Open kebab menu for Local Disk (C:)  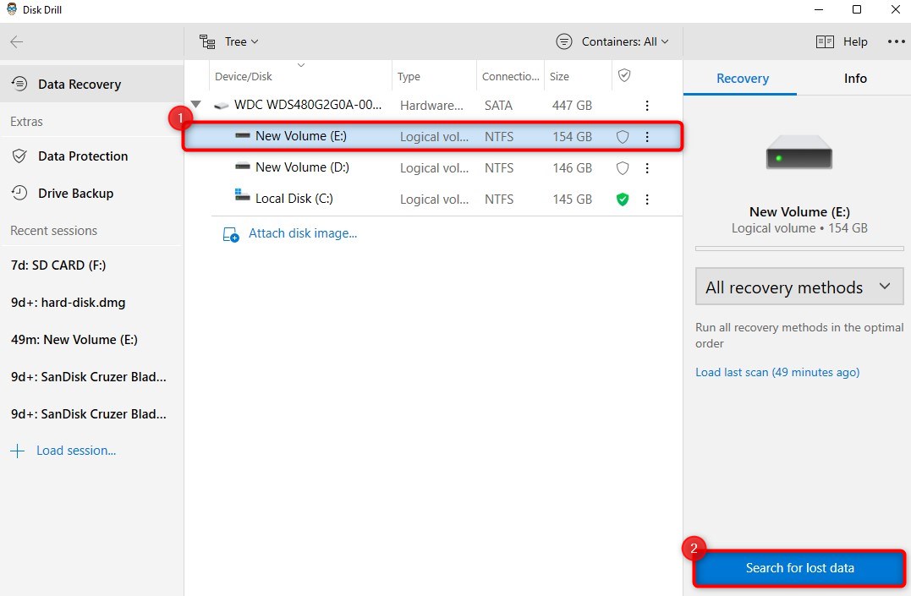(646, 200)
